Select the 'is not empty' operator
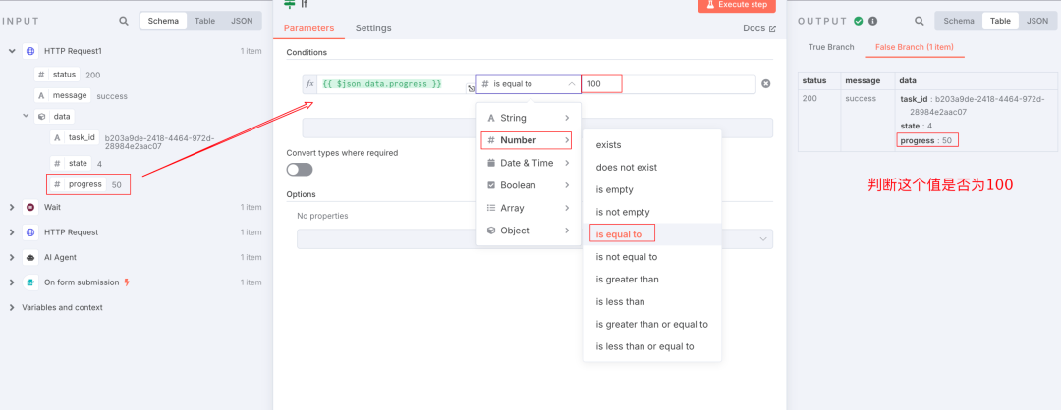Screen dimensions: 1061x410 [x=652, y=212]
